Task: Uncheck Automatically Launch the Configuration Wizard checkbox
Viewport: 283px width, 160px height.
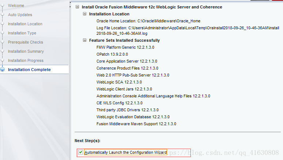Action: coord(80,152)
